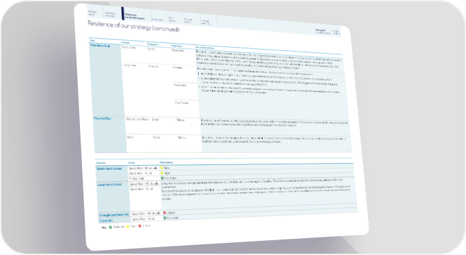Open the last navigation tab in the header
Screen dimensions: 466x255
[209, 21]
